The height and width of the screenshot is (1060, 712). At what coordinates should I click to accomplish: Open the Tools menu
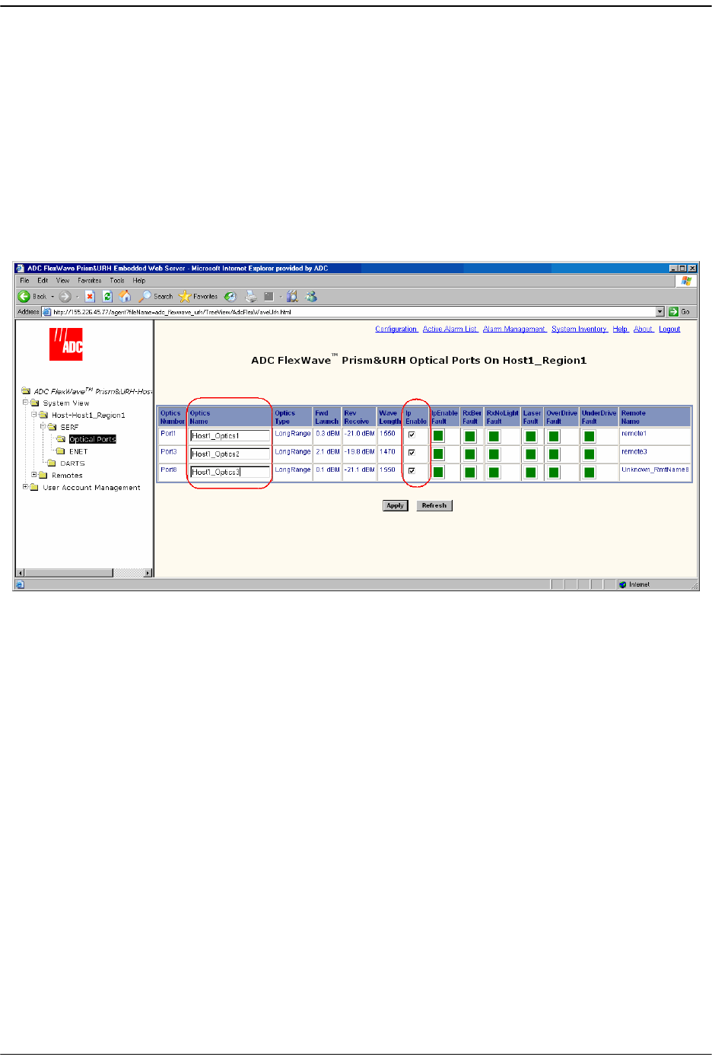pyautogui.click(x=116, y=281)
